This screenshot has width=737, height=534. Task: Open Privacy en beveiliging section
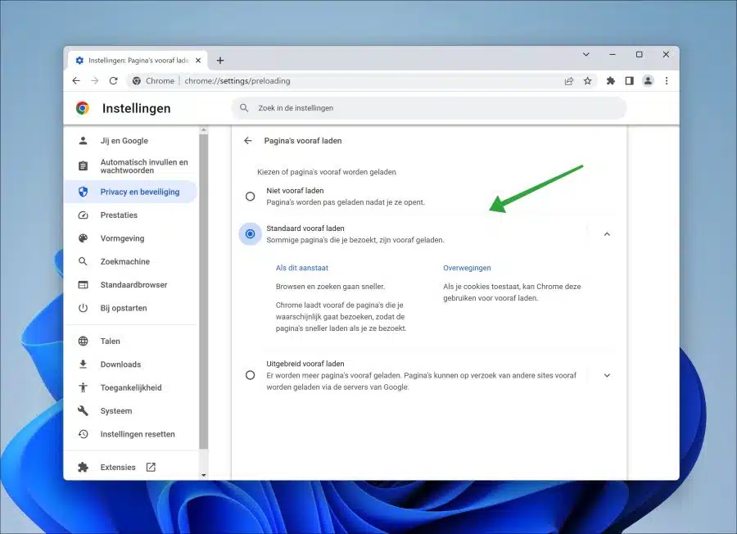click(130, 192)
